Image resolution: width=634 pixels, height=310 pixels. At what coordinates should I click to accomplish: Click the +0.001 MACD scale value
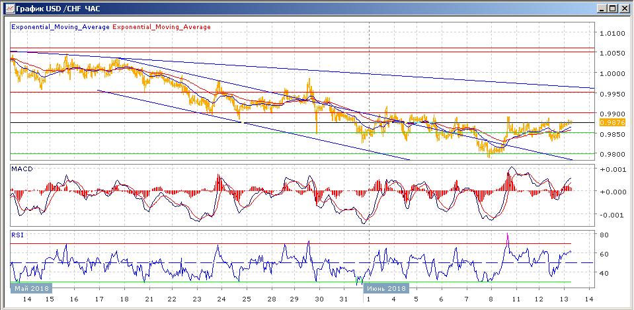612,169
